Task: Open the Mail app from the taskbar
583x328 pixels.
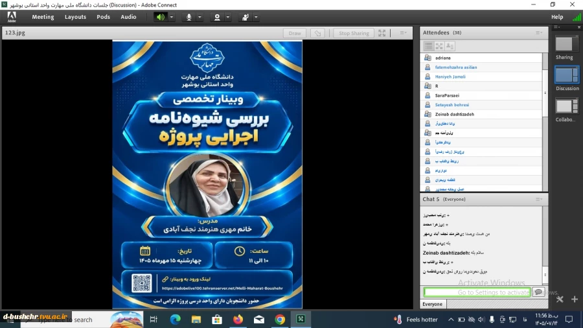Action: [x=259, y=319]
